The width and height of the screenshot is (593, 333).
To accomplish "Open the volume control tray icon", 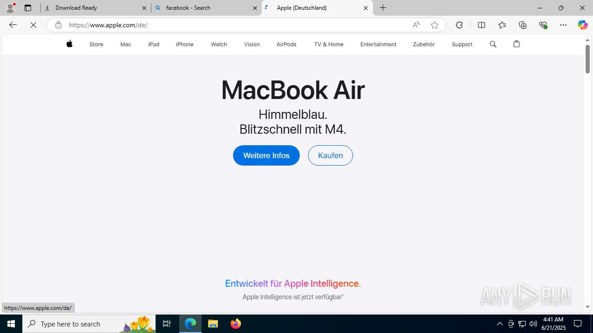I will point(533,324).
